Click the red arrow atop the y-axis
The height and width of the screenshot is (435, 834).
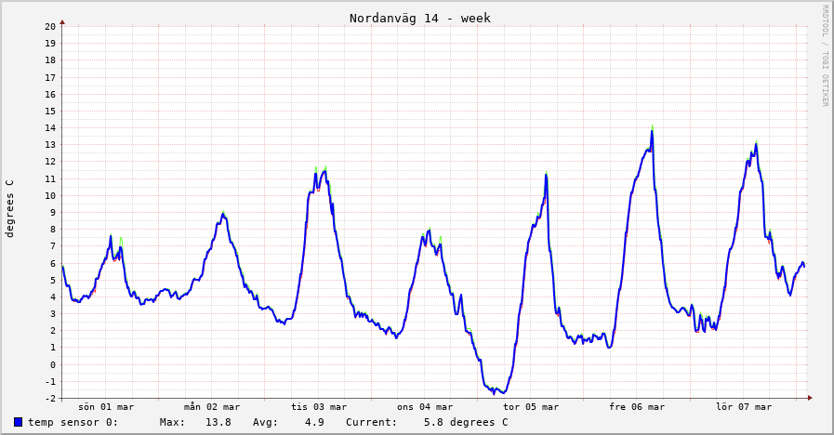pos(62,20)
